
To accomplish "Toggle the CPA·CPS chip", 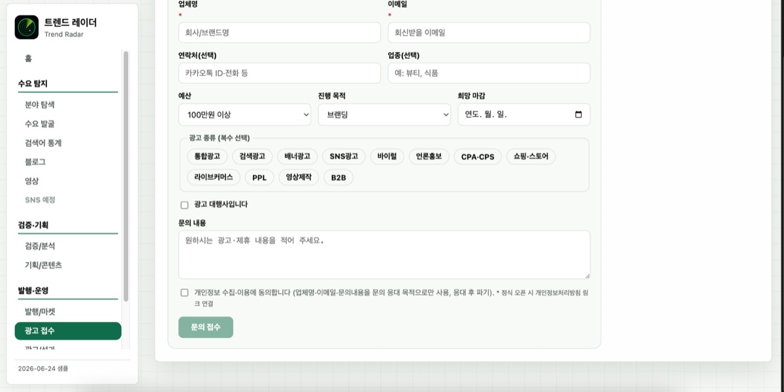I will [478, 157].
